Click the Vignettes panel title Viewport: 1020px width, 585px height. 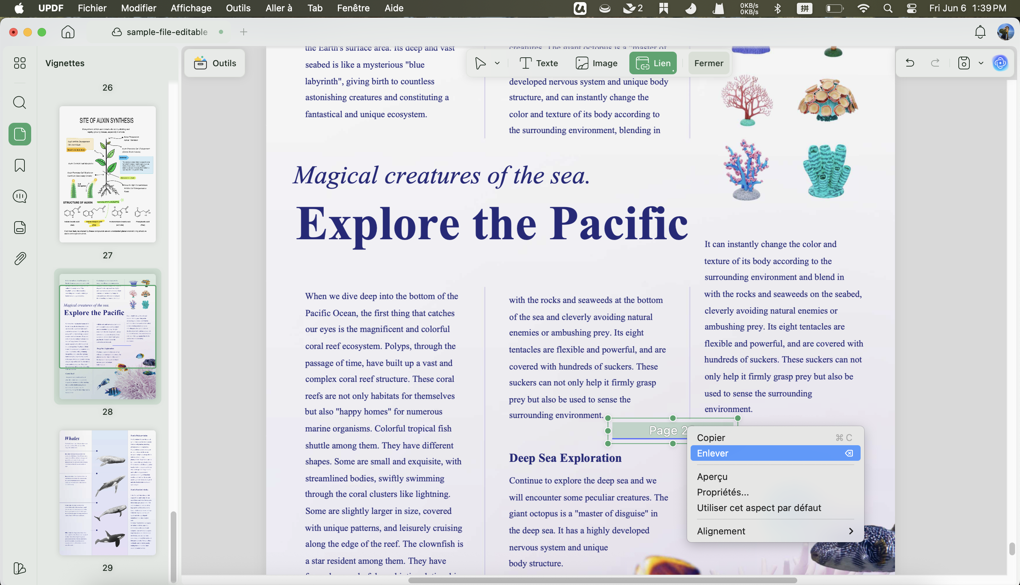coord(65,63)
